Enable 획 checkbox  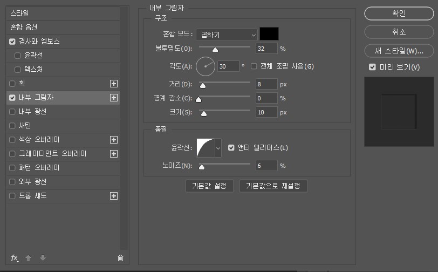click(x=12, y=84)
